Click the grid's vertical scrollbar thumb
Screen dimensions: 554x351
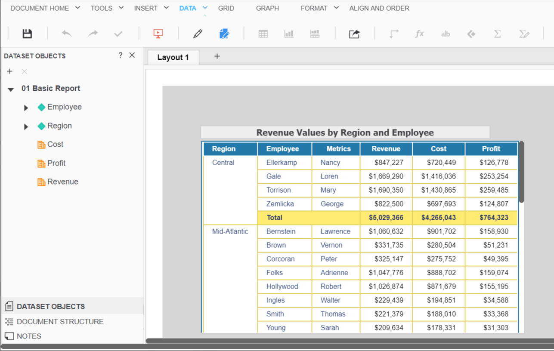pos(521,172)
